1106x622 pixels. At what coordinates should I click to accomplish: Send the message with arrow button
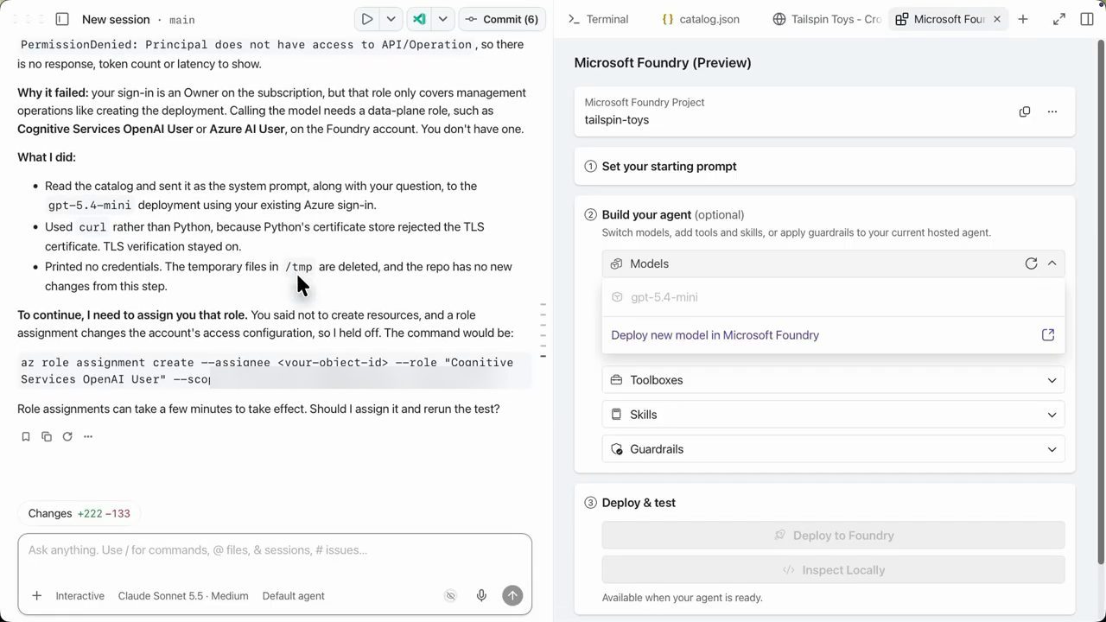point(512,596)
